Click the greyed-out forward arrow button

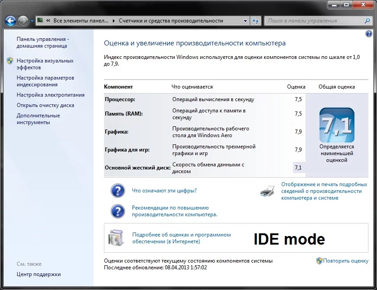click(23, 21)
